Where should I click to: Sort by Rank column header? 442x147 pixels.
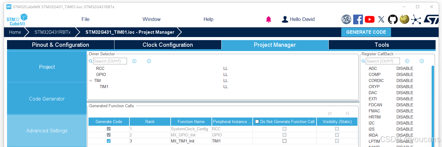pos(150,121)
